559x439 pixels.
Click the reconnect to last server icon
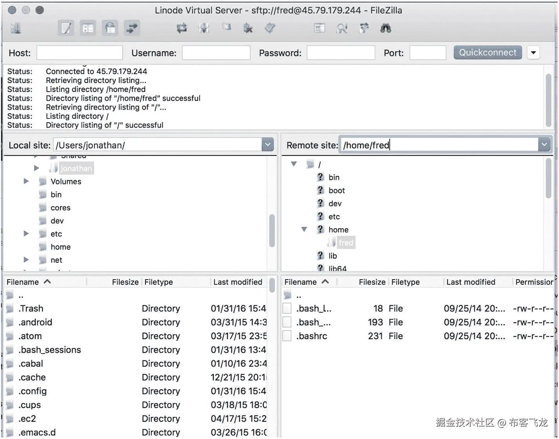(x=270, y=28)
